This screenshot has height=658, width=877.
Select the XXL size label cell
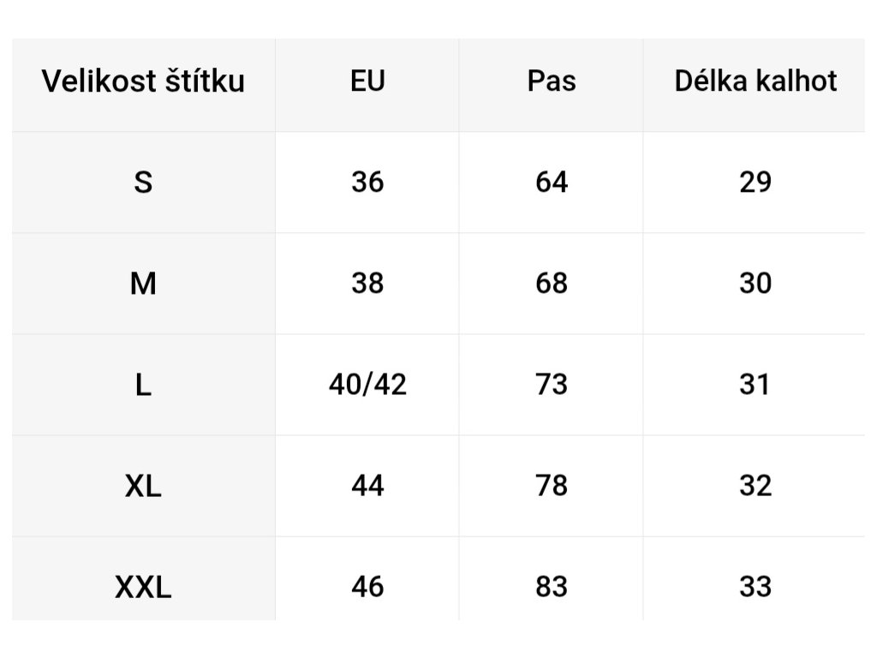[143, 587]
